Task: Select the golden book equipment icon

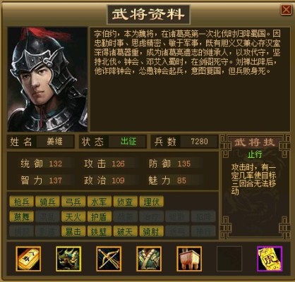Action: point(28,259)
